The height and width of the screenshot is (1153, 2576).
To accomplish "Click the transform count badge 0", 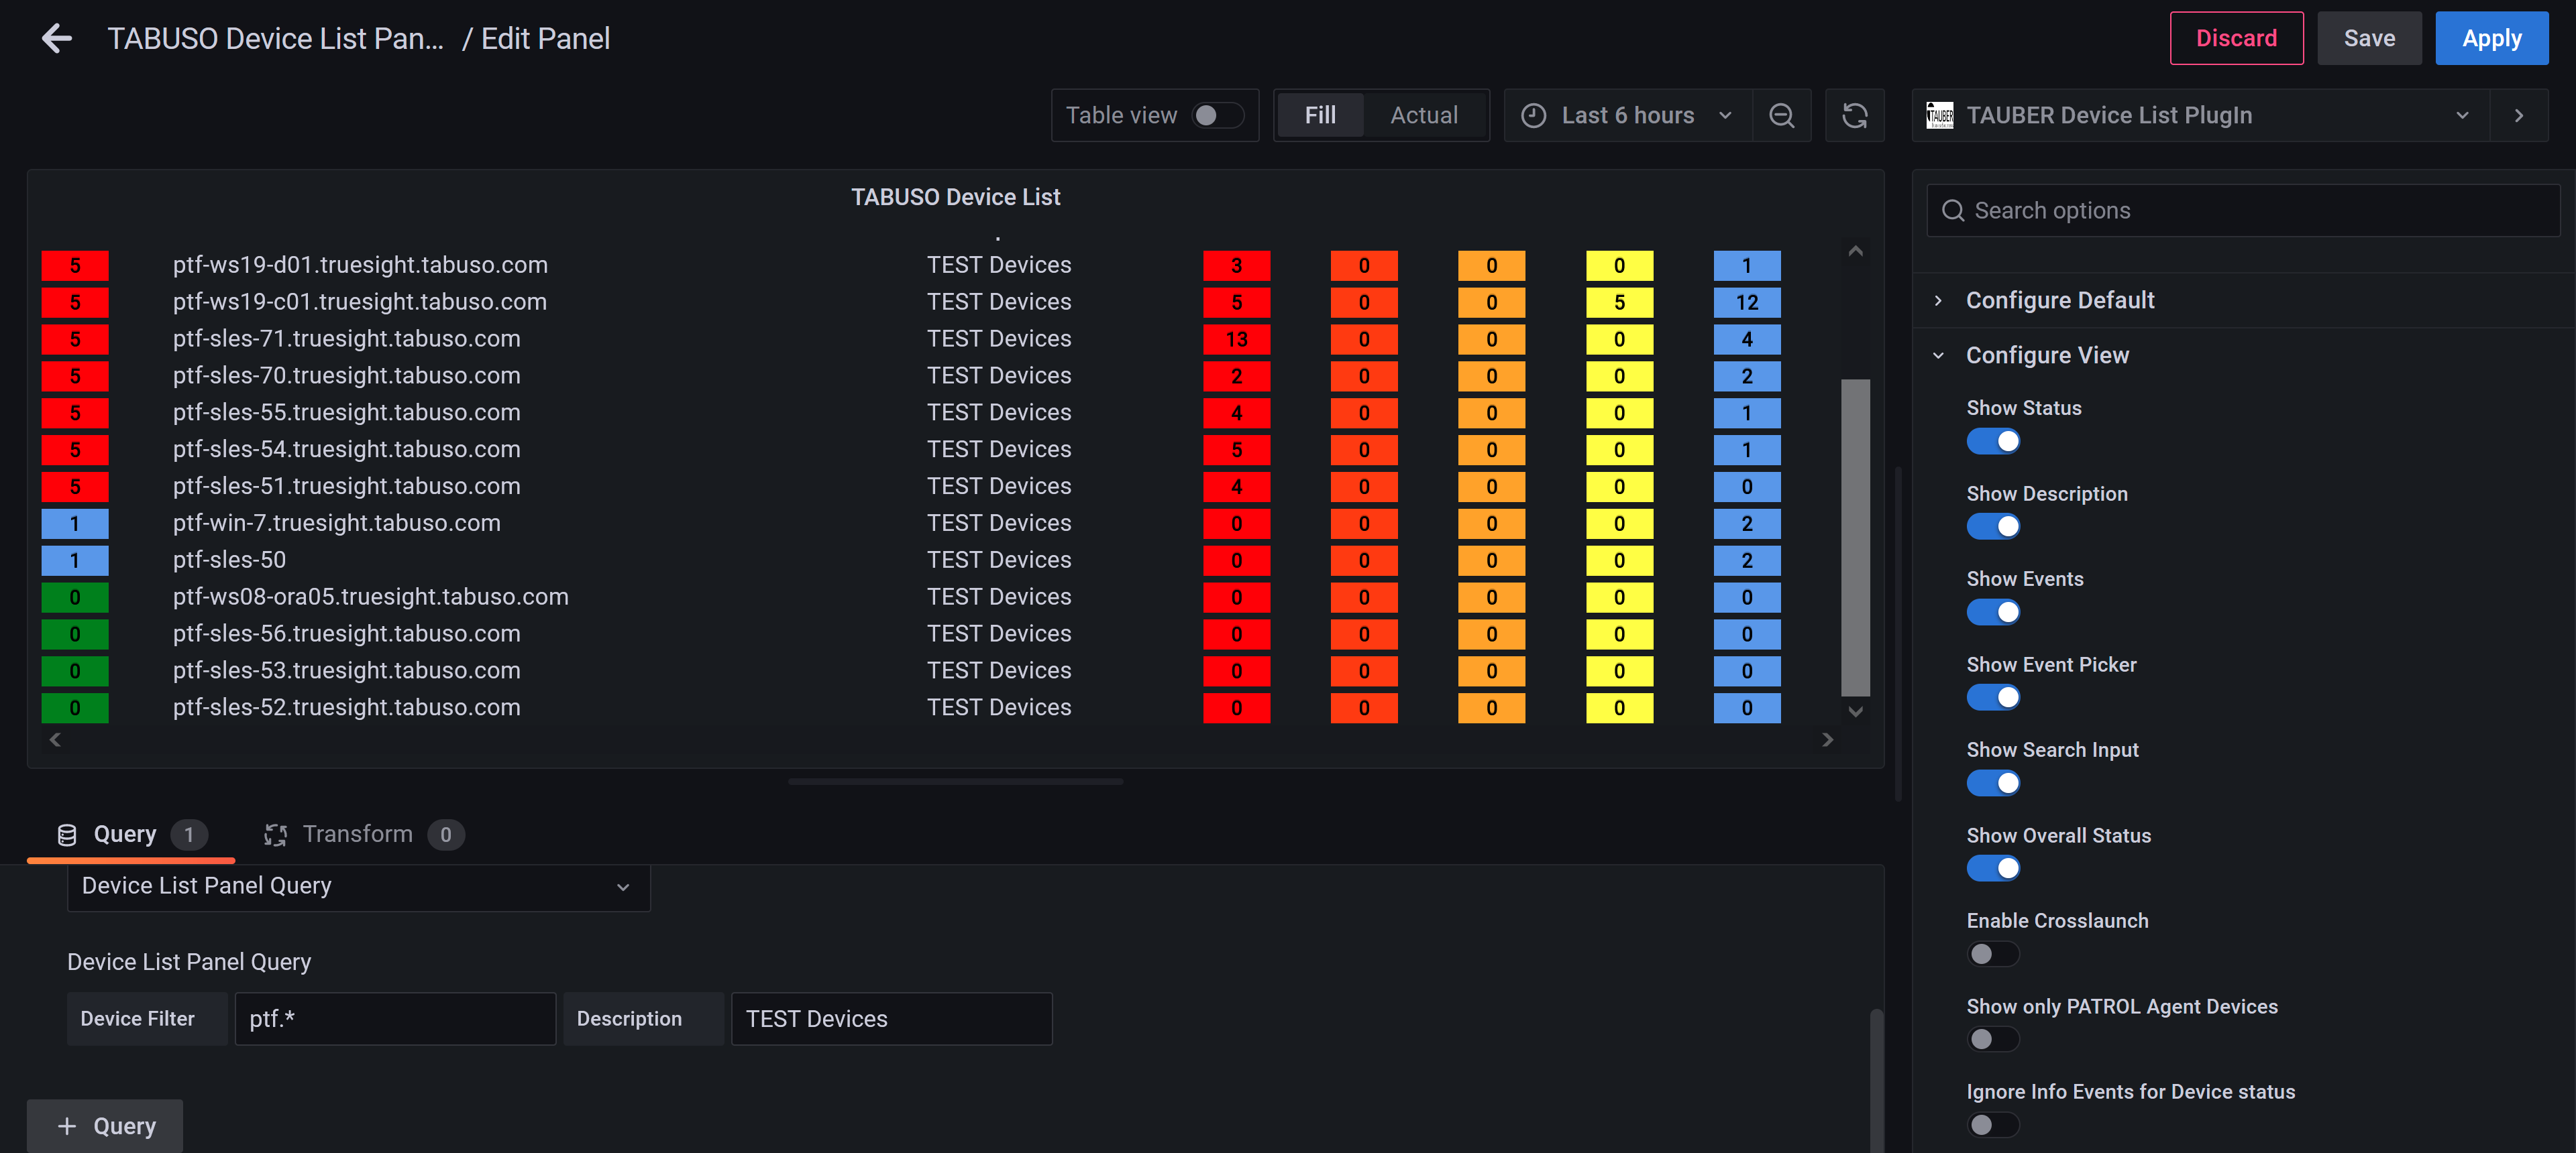I will 446,835.
